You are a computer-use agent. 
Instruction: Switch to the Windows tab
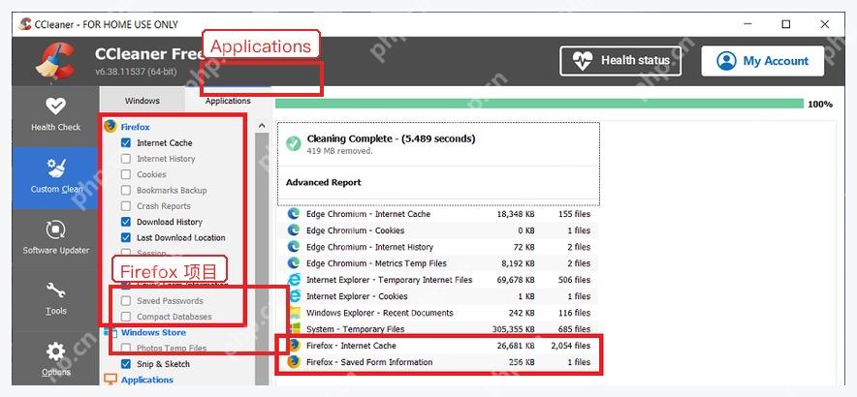(x=143, y=101)
